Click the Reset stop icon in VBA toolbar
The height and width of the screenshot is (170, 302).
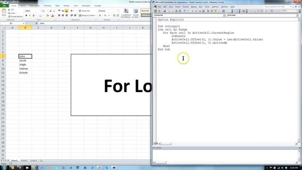point(200,11)
